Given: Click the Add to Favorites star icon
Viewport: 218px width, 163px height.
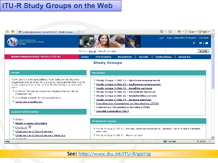Looking at the screenshot, I should pos(13,31).
